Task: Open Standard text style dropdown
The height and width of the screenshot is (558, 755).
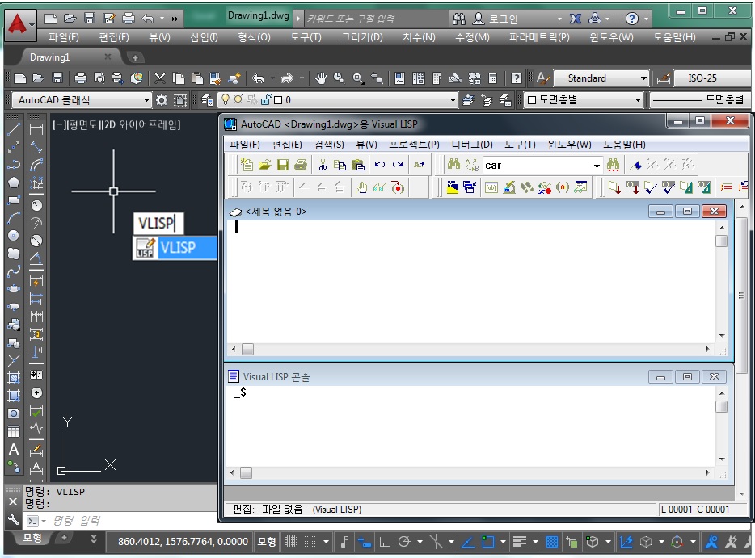Action: [x=643, y=78]
